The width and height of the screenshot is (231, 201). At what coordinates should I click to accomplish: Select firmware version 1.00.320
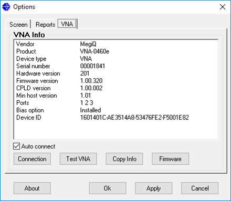[91, 81]
